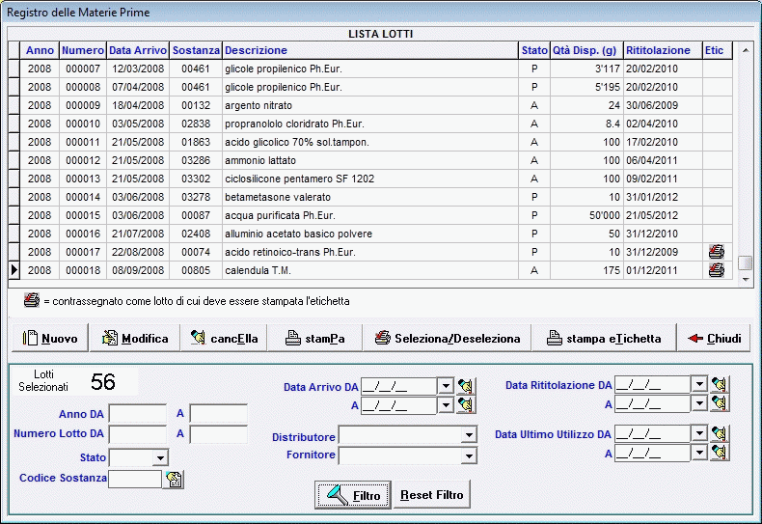This screenshot has height=524, width=762.
Task: Expand the Stato dropdown
Action: point(160,457)
